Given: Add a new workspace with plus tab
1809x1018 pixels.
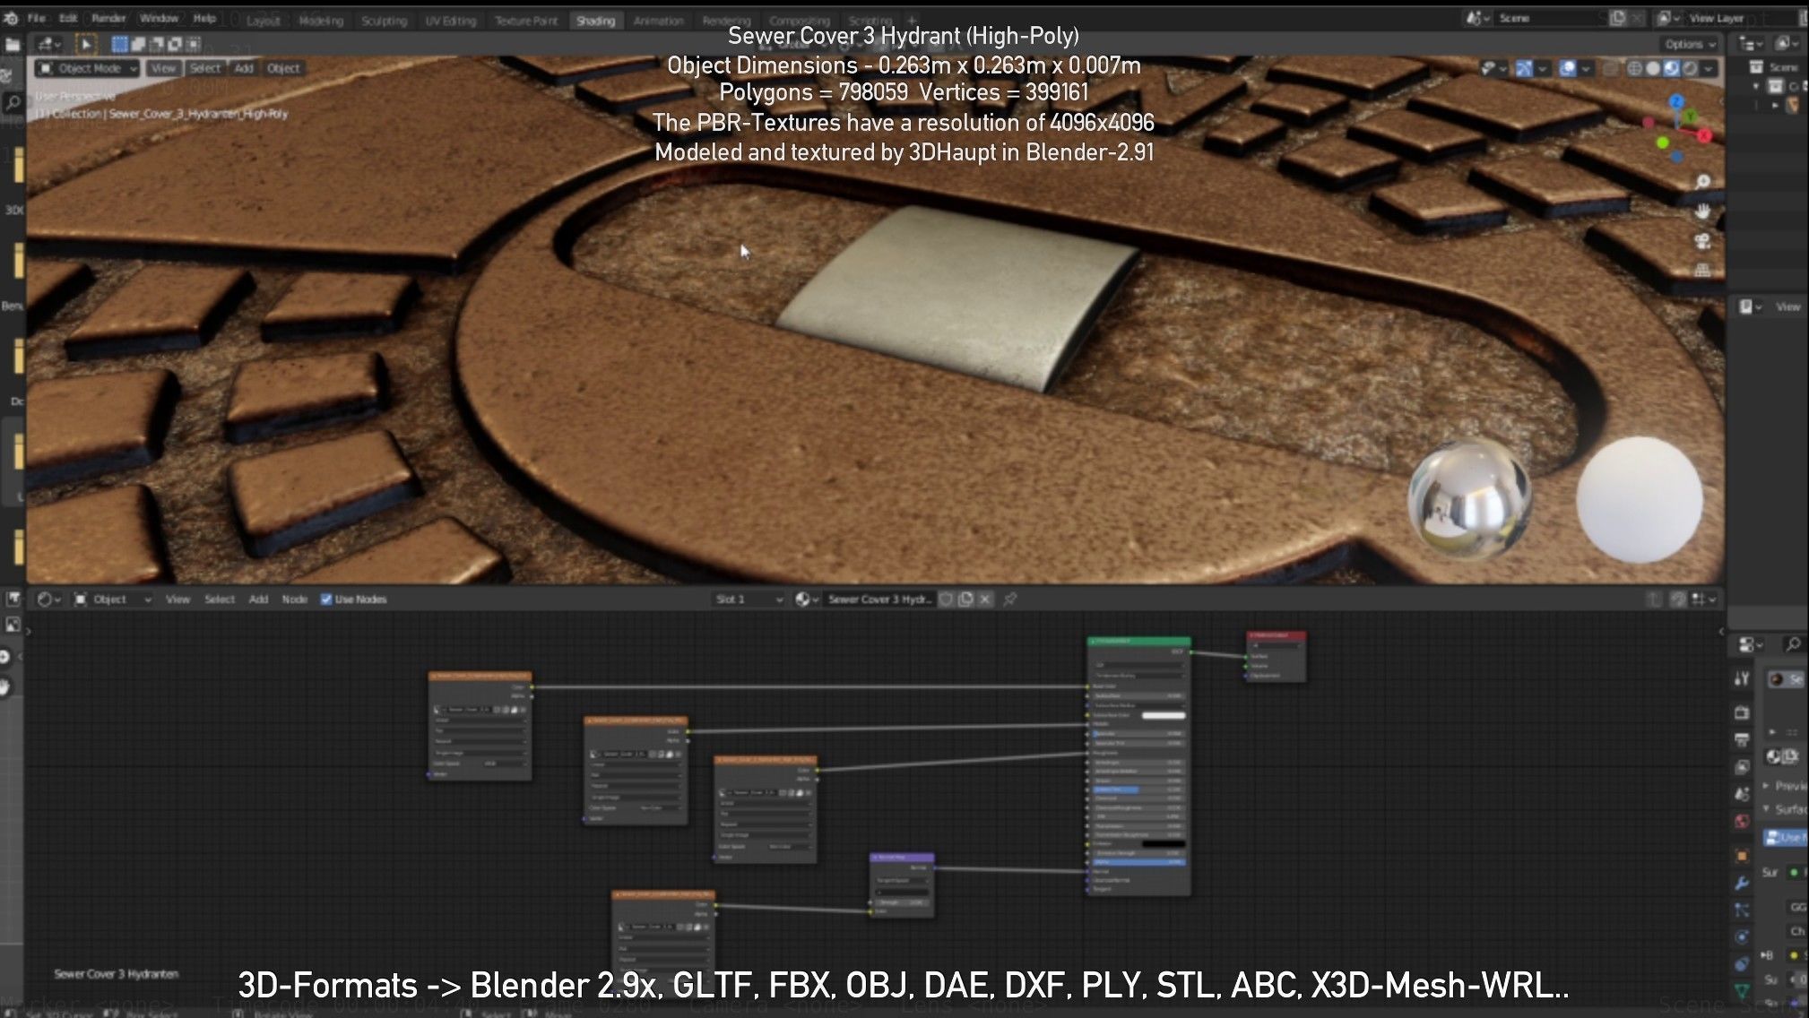Looking at the screenshot, I should click(x=912, y=21).
